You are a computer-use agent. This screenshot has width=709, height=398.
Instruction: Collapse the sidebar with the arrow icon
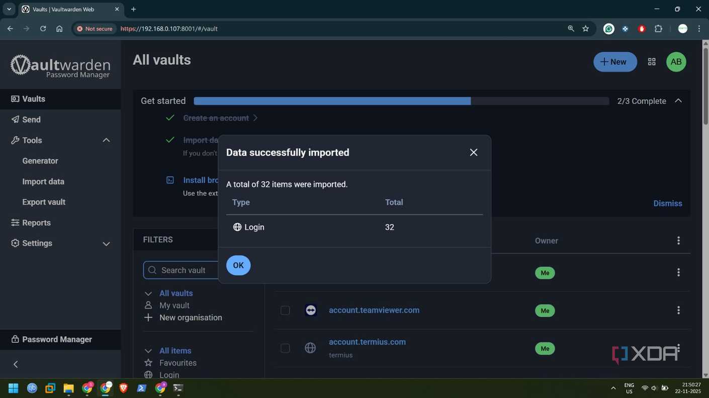16,364
